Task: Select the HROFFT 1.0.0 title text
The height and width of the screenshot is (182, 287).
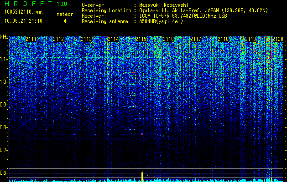Action: click(x=36, y=4)
